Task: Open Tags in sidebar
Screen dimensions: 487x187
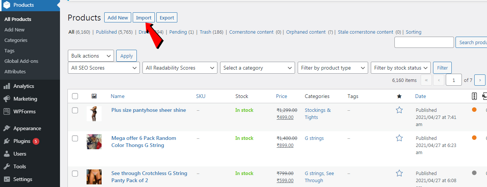Action: pyautogui.click(x=9, y=50)
